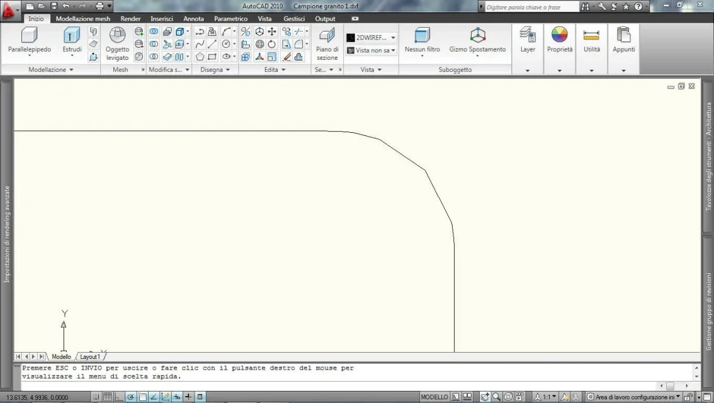
Task: Toggle MODELLO model space button
Action: pyautogui.click(x=434, y=397)
